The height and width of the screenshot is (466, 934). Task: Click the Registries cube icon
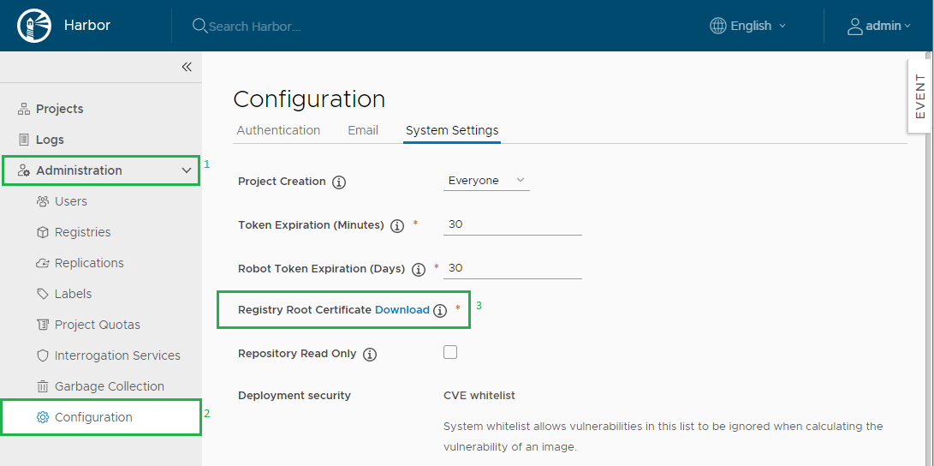point(42,232)
